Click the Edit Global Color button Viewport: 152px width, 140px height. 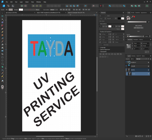point(138,28)
